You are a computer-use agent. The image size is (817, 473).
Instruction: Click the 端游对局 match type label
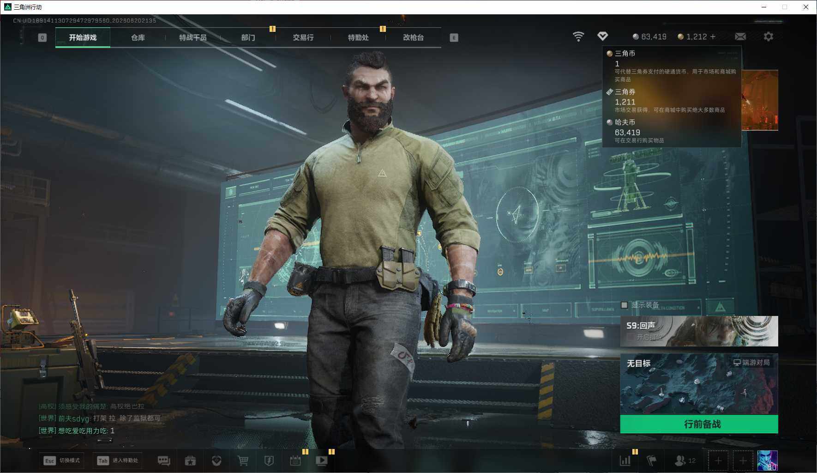pyautogui.click(x=752, y=363)
